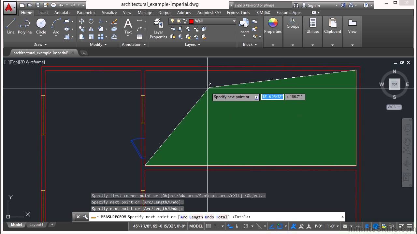This screenshot has width=417, height=234.
Task: Choose the Circle tool
Action: [x=41, y=26]
